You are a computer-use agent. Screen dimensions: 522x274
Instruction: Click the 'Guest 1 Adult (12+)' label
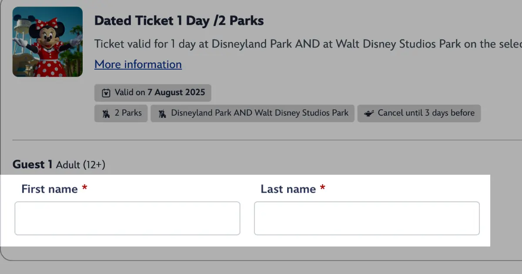pyautogui.click(x=59, y=164)
